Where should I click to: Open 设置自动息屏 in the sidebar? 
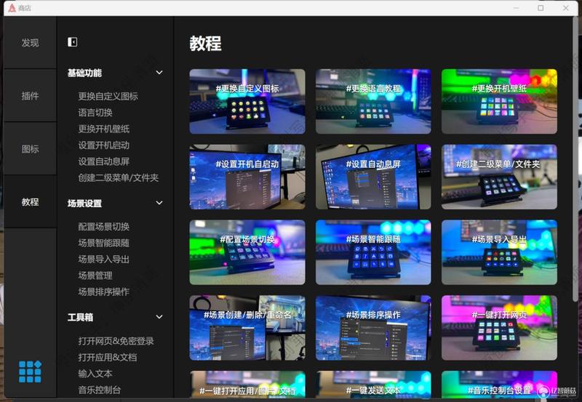point(104,161)
